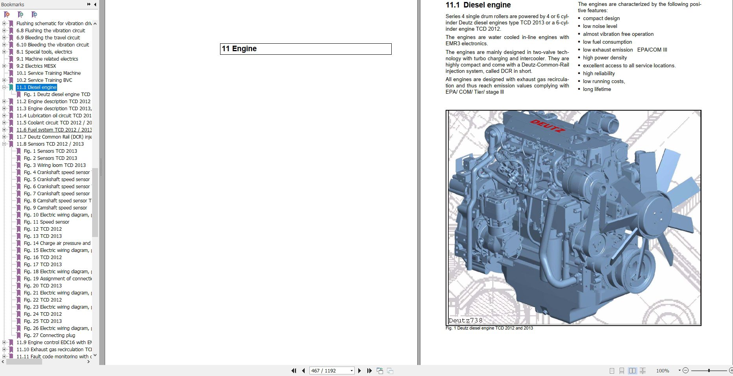Expand the 11.9 Engine control EDC16 bookmark

click(4, 343)
